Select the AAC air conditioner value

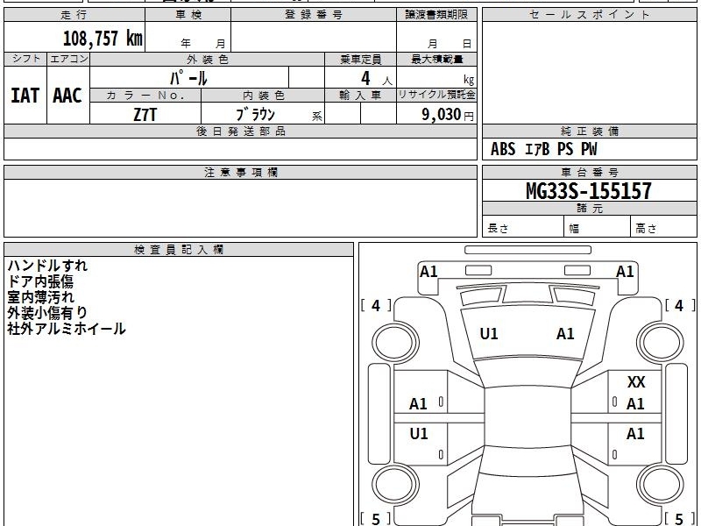[67, 96]
